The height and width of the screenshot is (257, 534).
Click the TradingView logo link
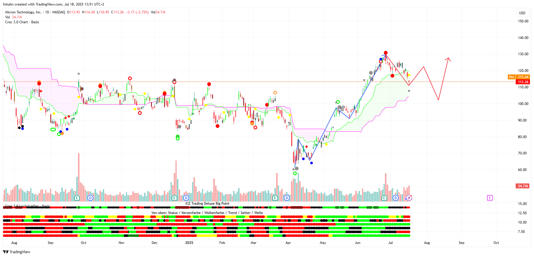tap(17, 252)
